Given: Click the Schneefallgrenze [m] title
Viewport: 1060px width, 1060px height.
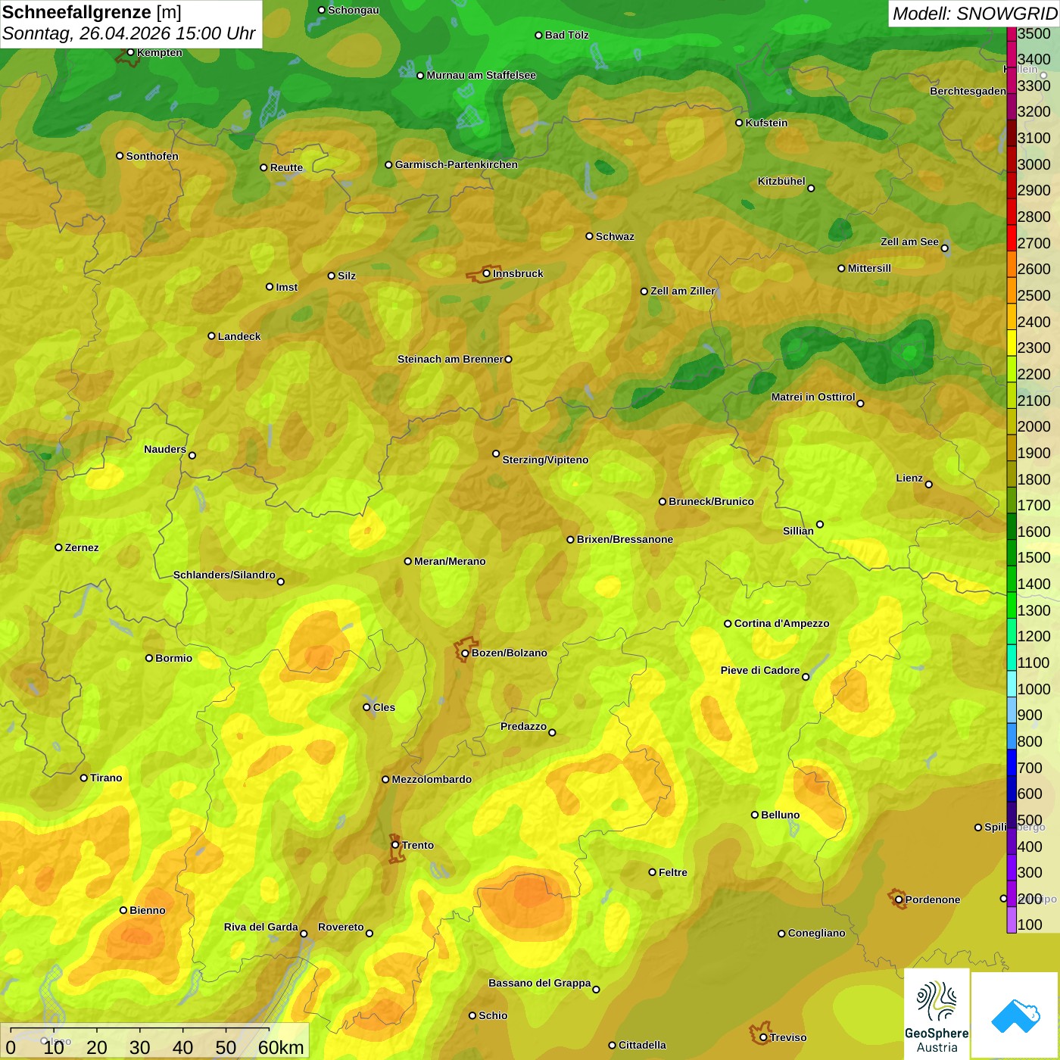Looking at the screenshot, I should tap(92, 12).
